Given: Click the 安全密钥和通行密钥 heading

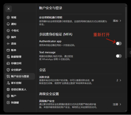Looking at the screenshot, I should [51, 18].
